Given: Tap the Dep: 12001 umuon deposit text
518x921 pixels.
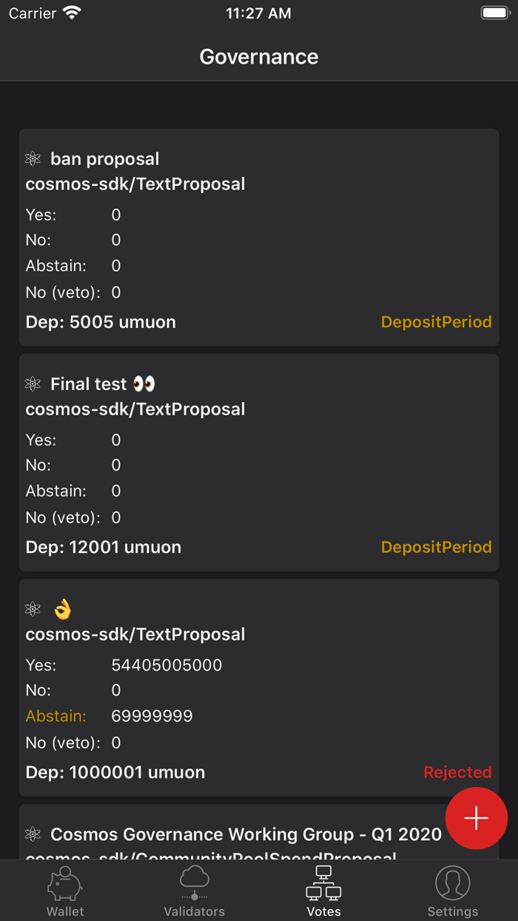Looking at the screenshot, I should [101, 546].
